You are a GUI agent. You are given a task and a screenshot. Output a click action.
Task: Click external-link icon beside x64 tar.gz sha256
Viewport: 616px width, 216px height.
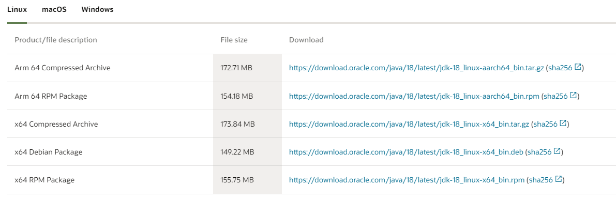pyautogui.click(x=563, y=124)
